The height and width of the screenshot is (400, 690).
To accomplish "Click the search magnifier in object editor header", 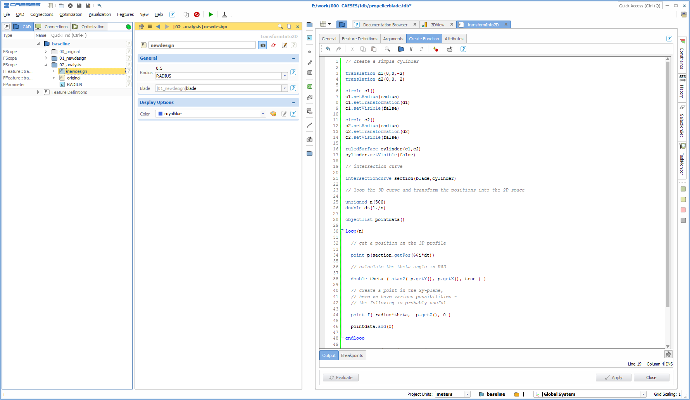I will [x=280, y=26].
